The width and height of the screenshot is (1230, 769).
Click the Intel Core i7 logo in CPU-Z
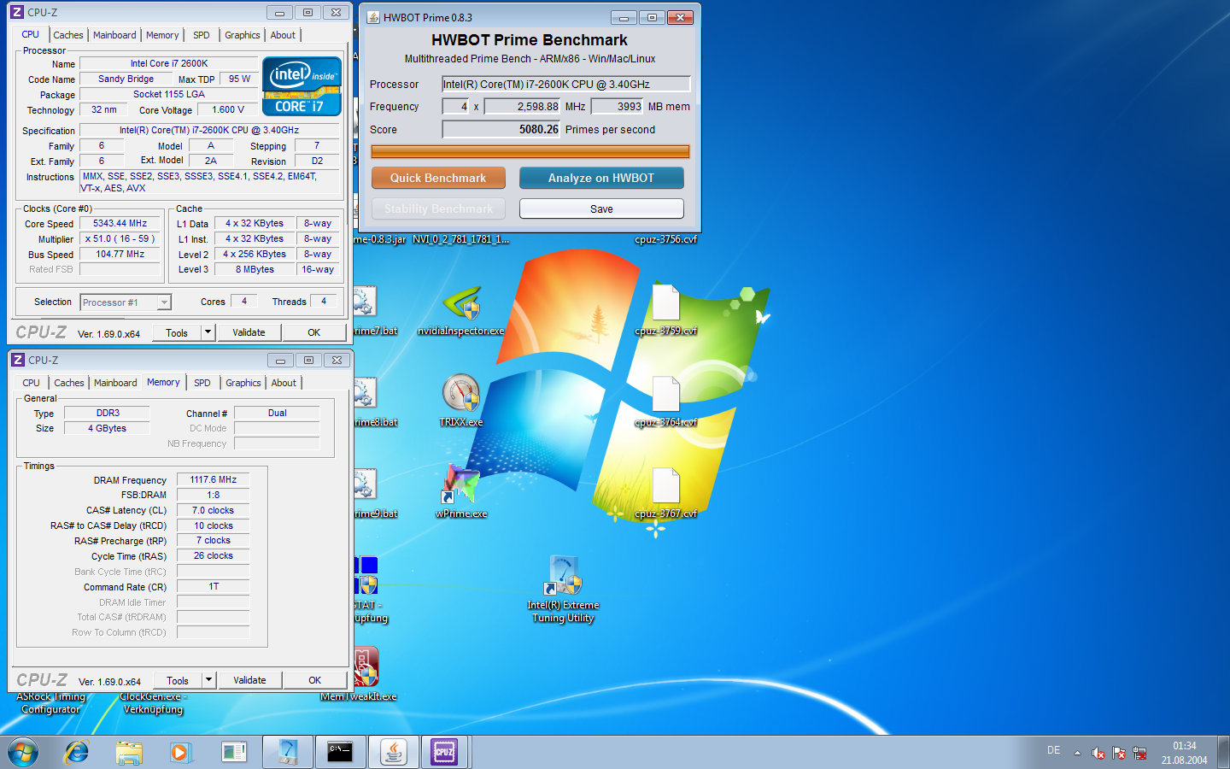[x=302, y=85]
